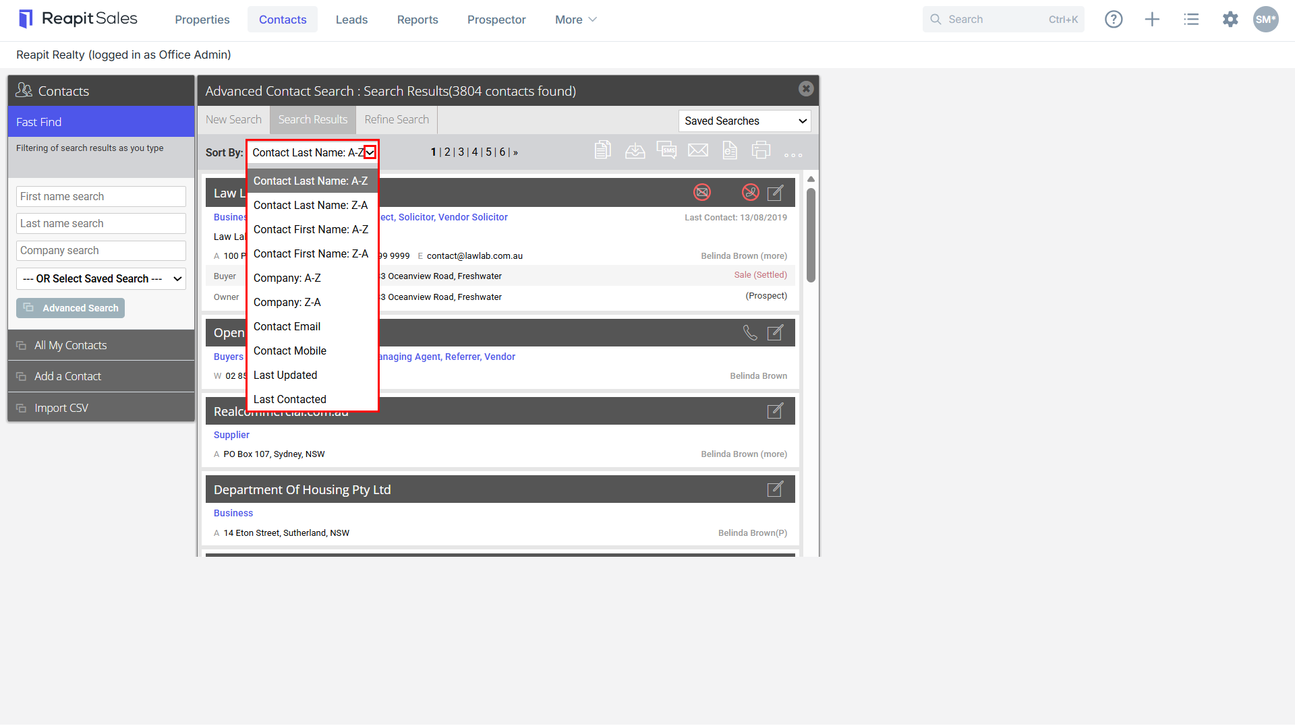Click the e-document icon in results toolbar
The image size is (1295, 728).
pos(730,150)
